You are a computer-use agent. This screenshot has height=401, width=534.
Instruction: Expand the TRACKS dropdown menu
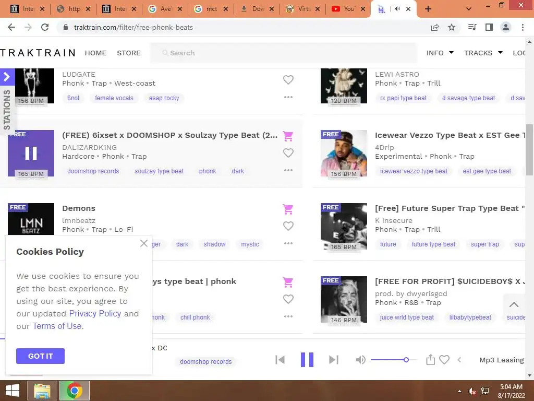coord(483,53)
